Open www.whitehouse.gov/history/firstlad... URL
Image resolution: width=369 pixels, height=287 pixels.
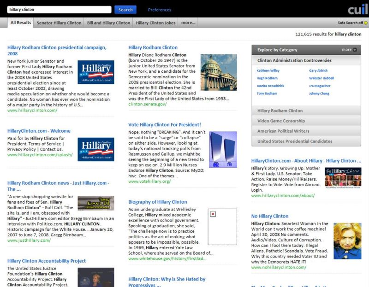click(167, 258)
